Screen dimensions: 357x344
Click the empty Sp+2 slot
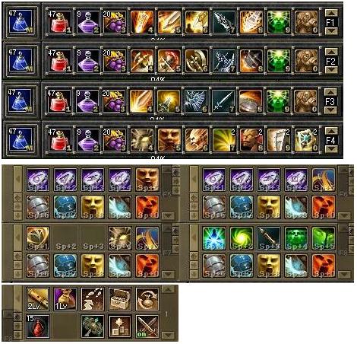[65, 238]
